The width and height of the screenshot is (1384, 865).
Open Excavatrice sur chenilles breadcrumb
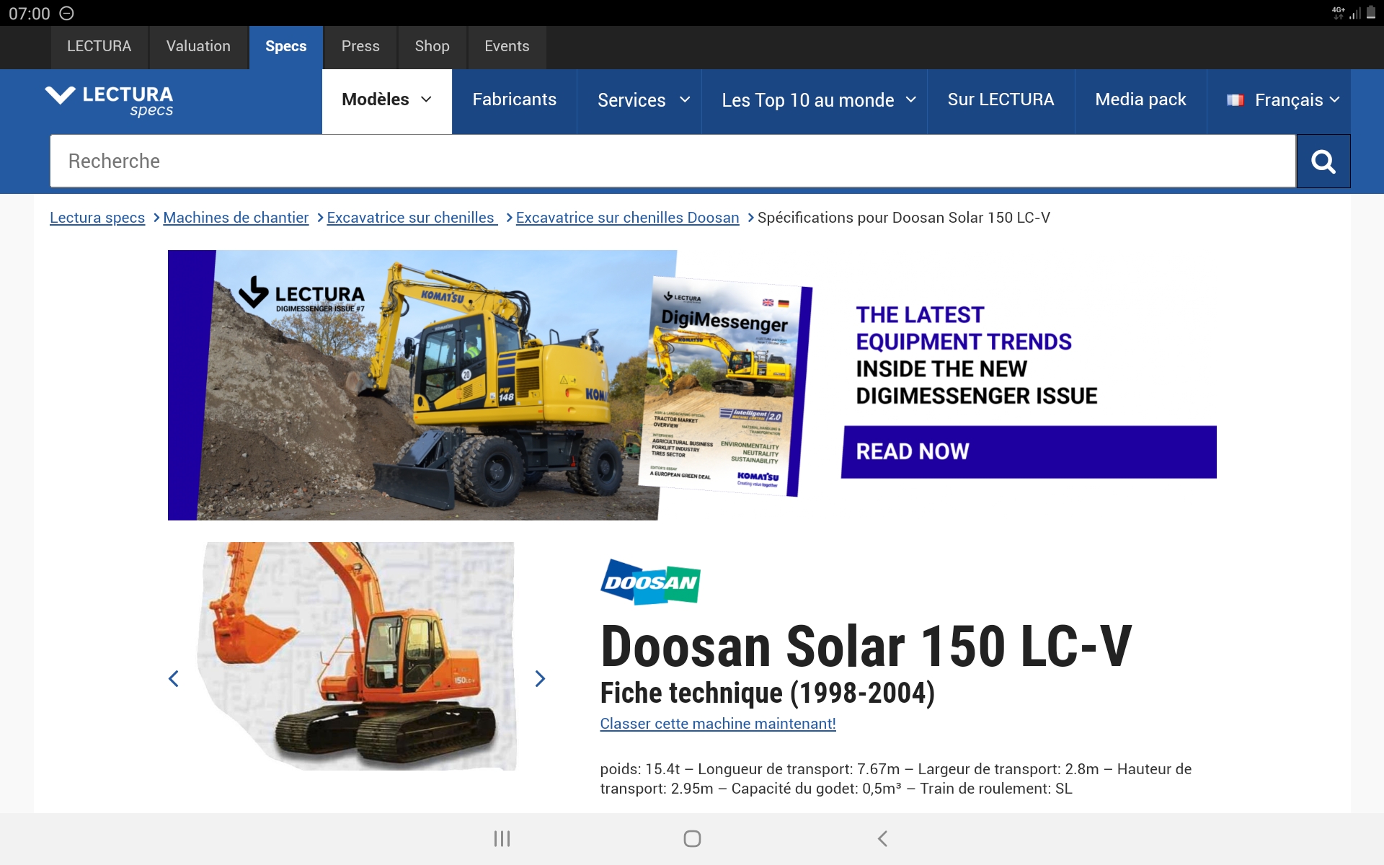(412, 218)
